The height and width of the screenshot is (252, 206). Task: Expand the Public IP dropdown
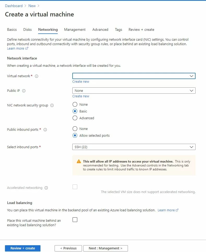pyautogui.click(x=134, y=91)
